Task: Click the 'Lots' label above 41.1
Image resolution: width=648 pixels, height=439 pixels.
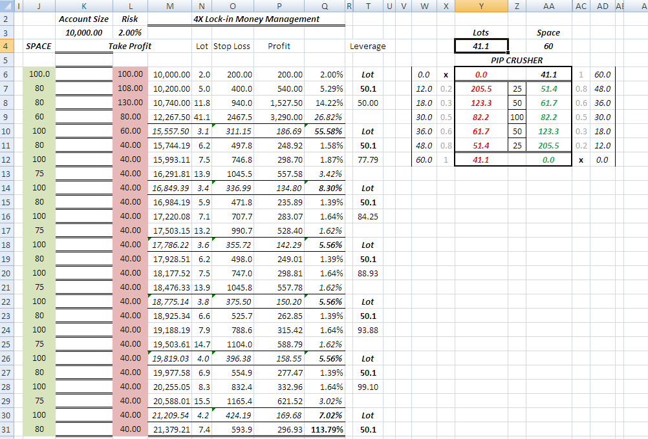Action: (481, 32)
